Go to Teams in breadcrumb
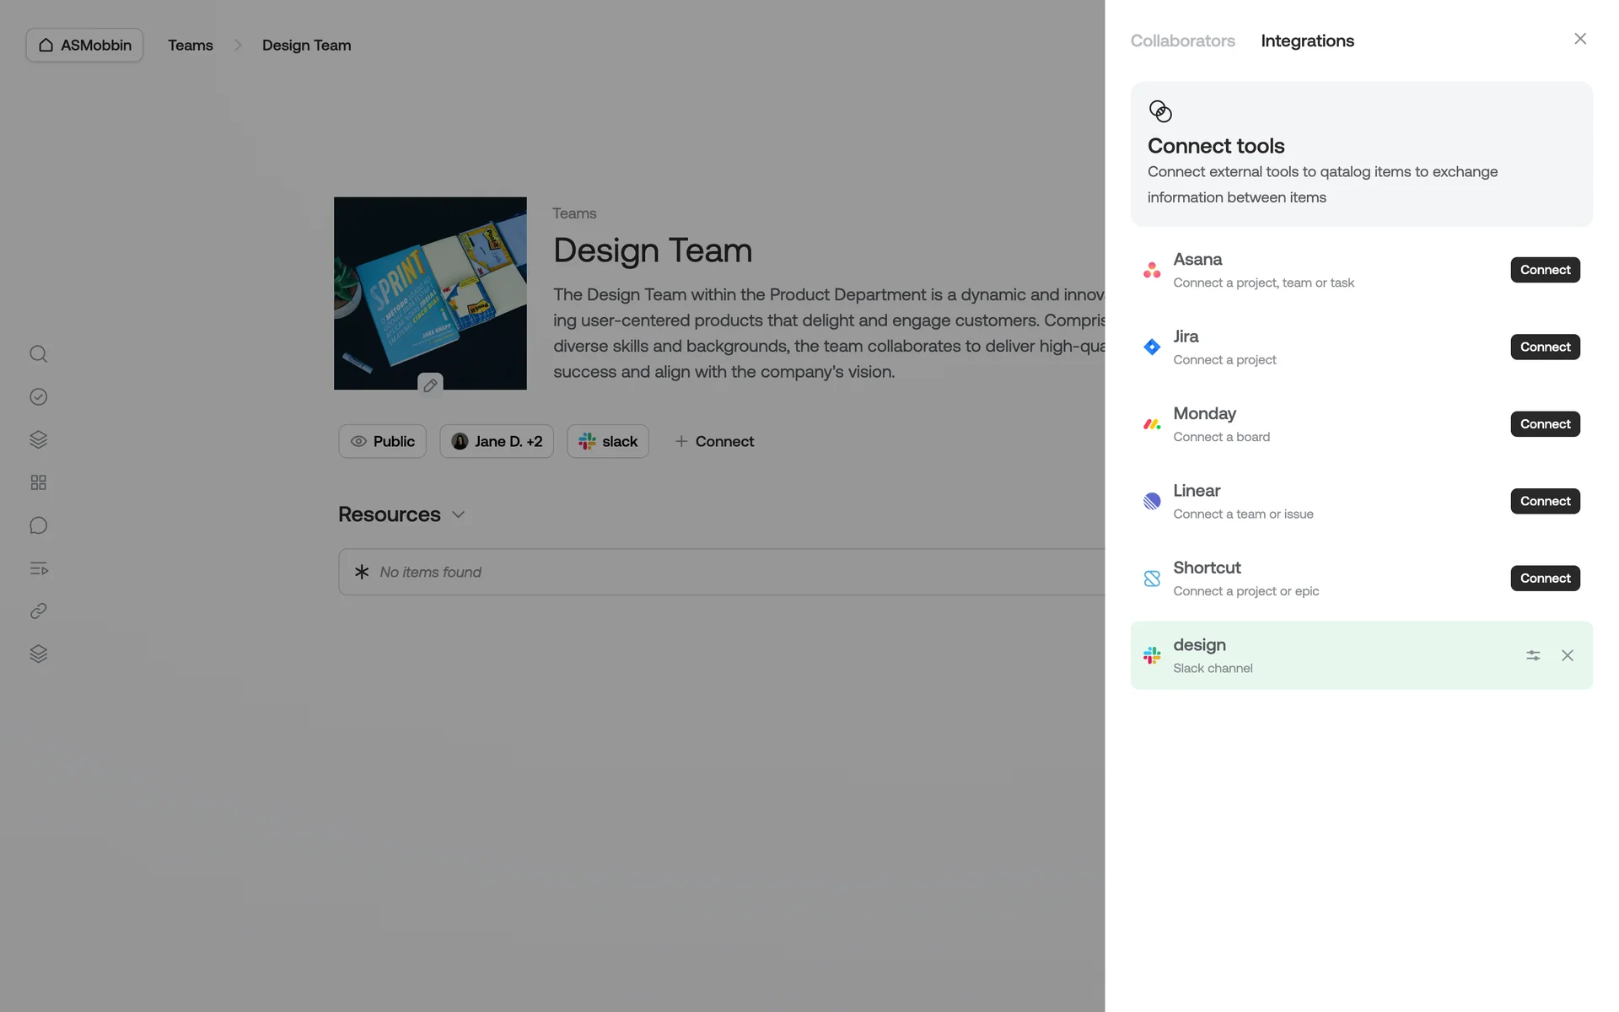The image size is (1619, 1012). pos(191,45)
